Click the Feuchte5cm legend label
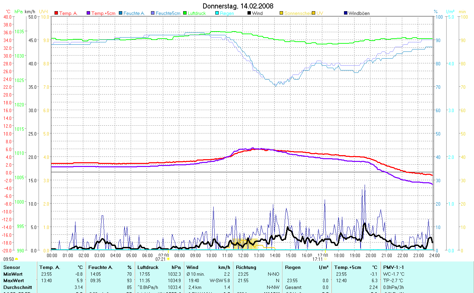Screen dimensions: 474x293 click(x=168, y=13)
